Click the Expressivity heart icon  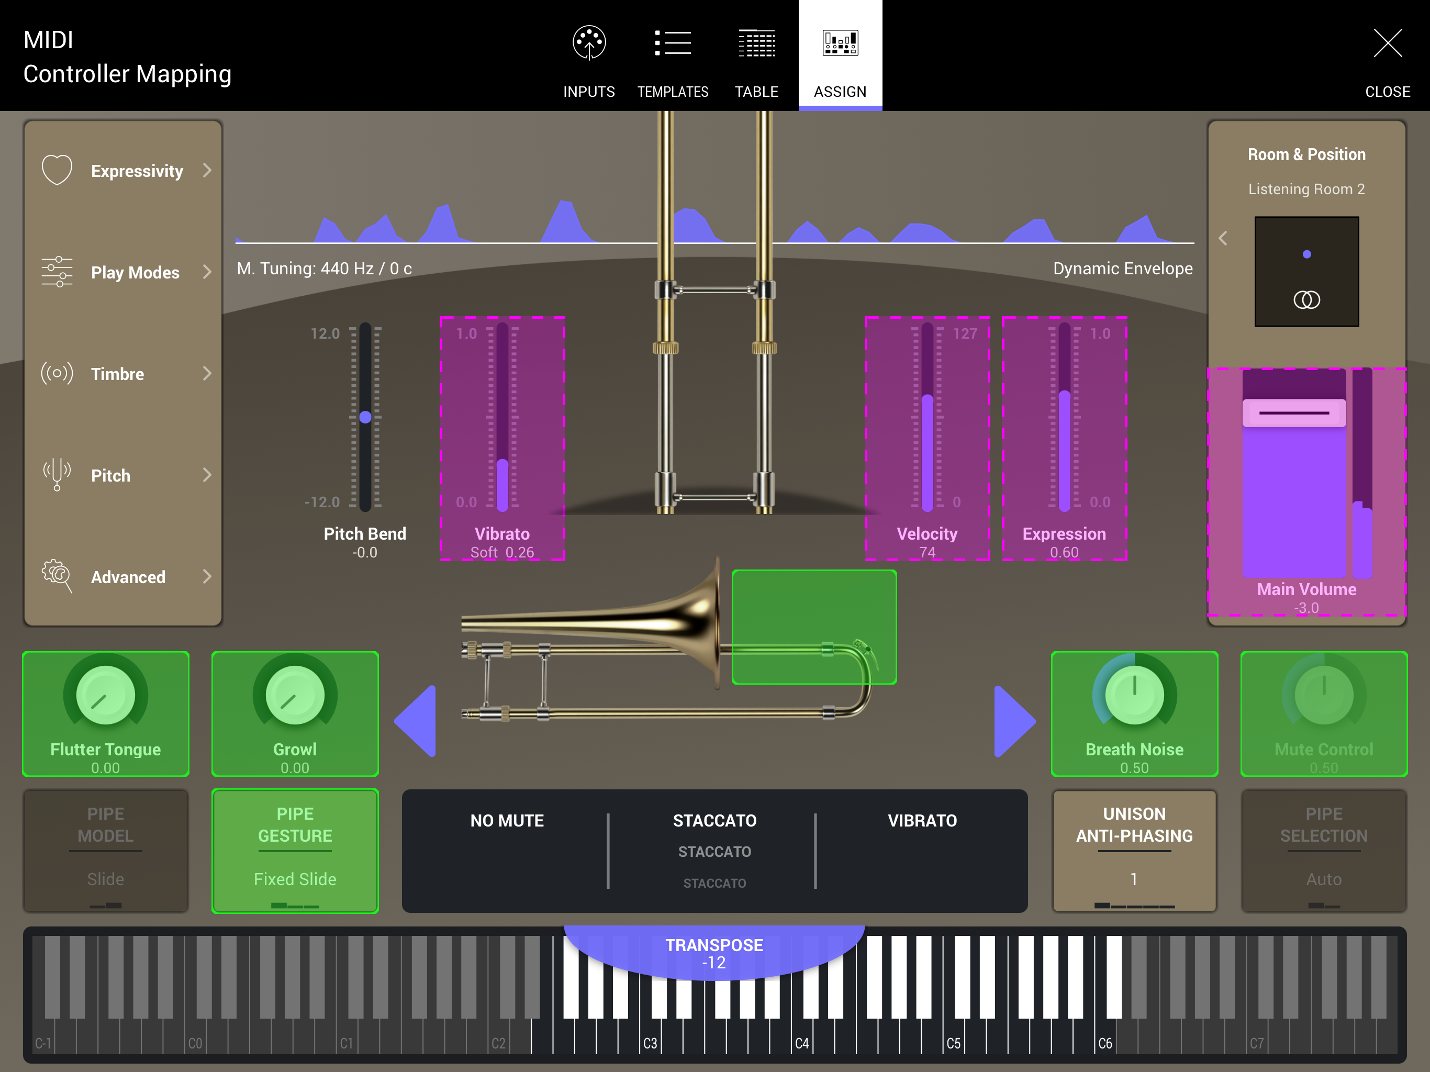click(57, 170)
